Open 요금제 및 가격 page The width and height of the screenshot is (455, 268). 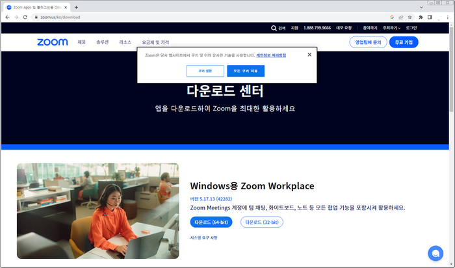click(155, 42)
